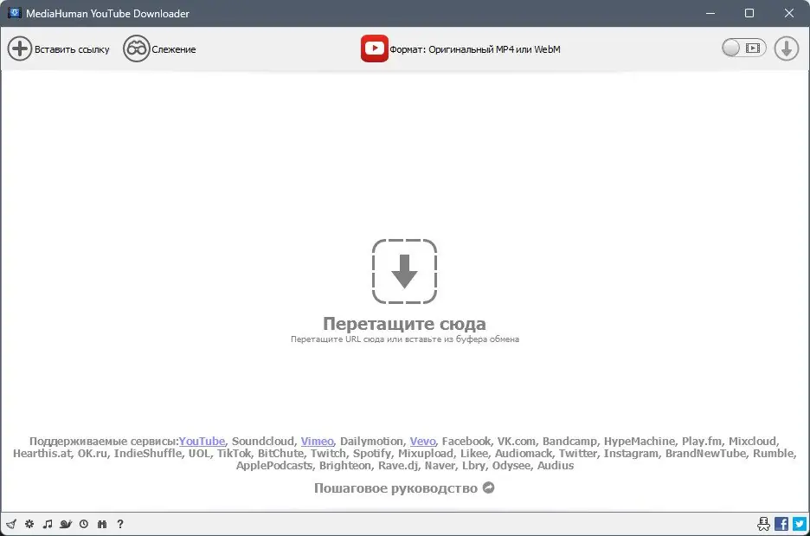Click the Twitter icon in status bar

(798, 524)
